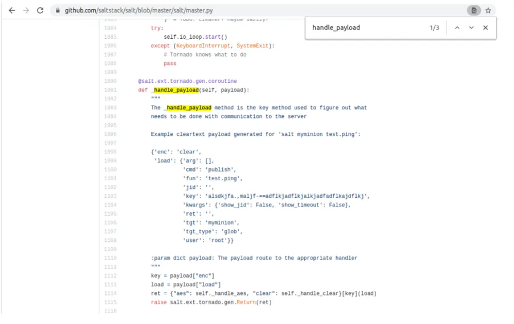The width and height of the screenshot is (514, 324).
Task: Click the address bar URL
Action: pyautogui.click(x=138, y=10)
